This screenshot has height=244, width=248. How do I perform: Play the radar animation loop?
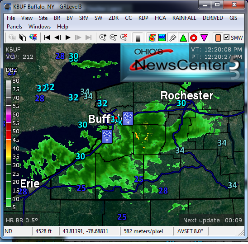tap(68, 38)
